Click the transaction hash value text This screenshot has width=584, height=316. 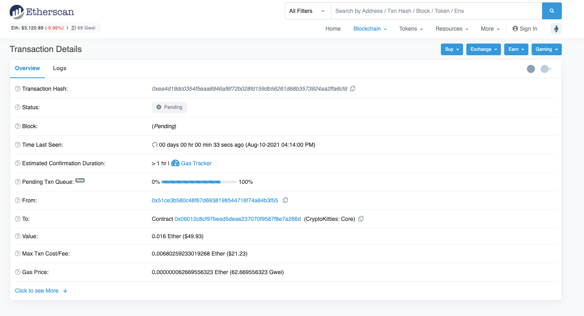pyautogui.click(x=249, y=89)
